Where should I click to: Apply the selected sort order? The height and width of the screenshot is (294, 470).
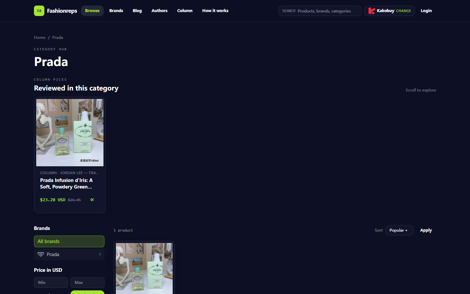tap(426, 230)
